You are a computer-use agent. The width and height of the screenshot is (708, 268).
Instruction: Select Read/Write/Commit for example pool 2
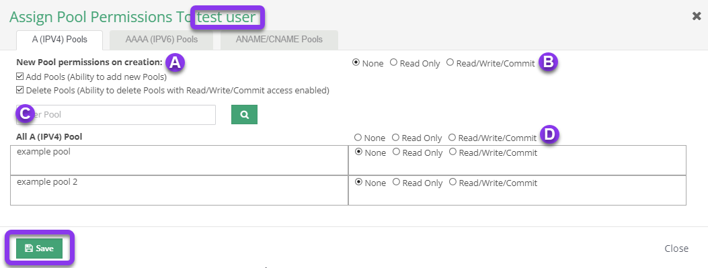tap(453, 182)
